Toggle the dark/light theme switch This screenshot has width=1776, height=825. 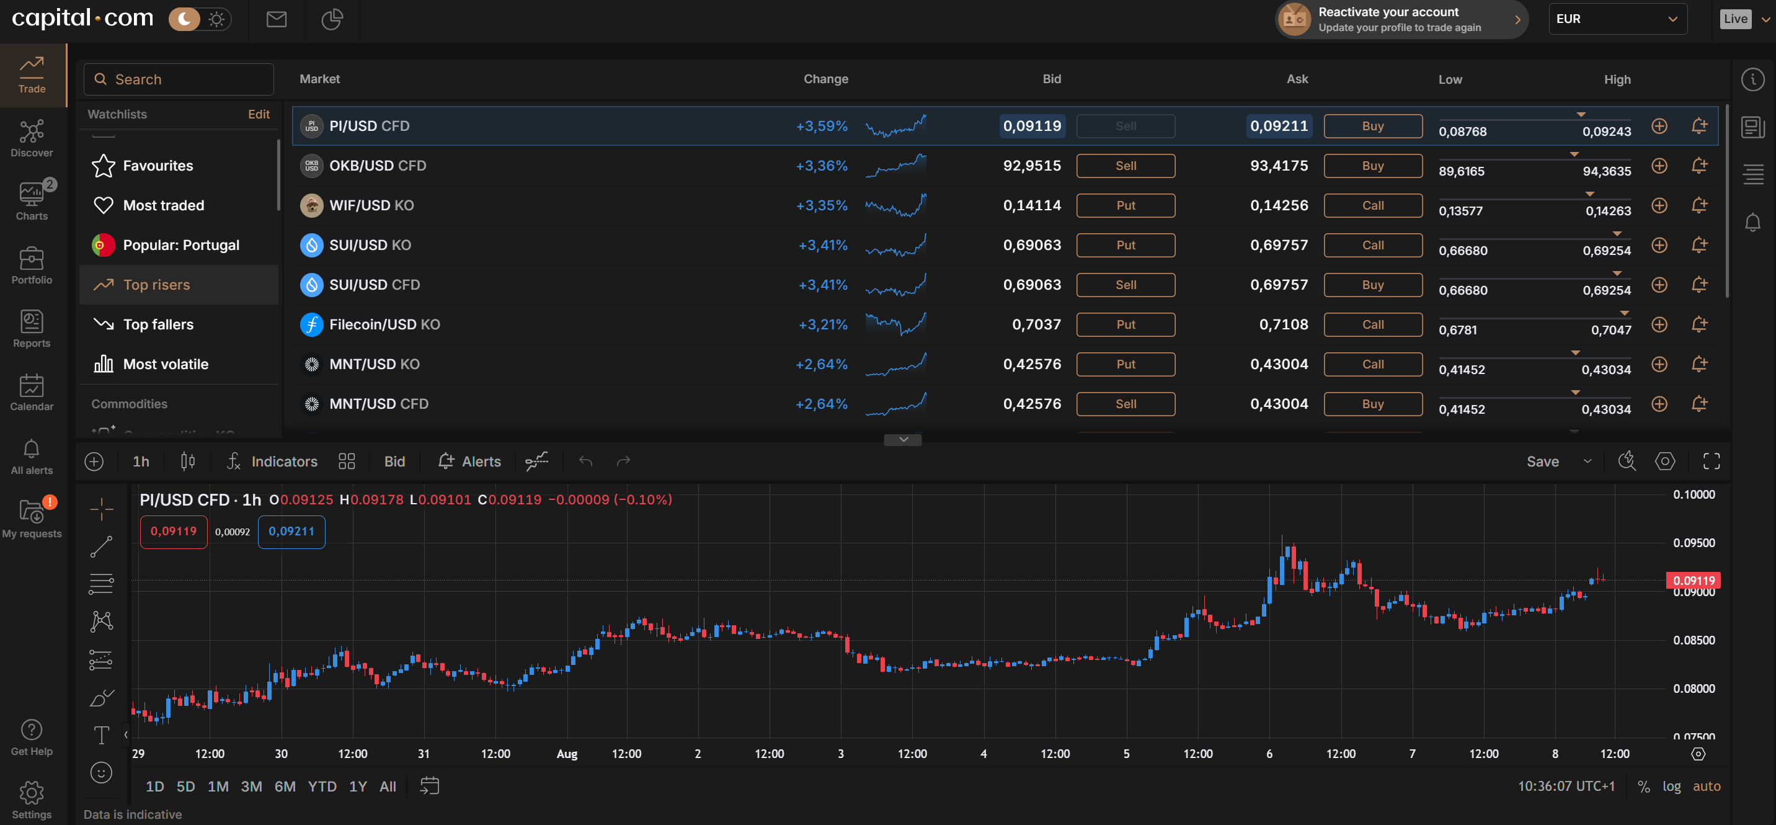tap(200, 19)
